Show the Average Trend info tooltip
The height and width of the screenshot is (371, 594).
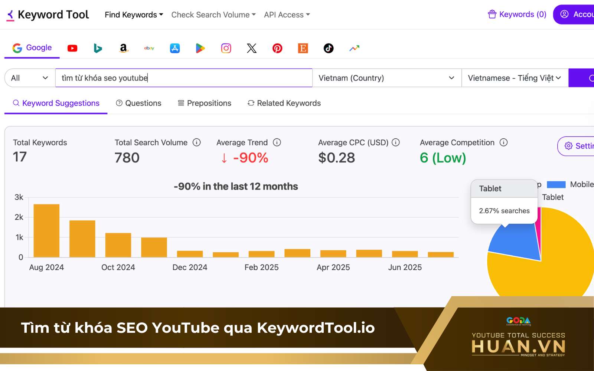coord(277,142)
